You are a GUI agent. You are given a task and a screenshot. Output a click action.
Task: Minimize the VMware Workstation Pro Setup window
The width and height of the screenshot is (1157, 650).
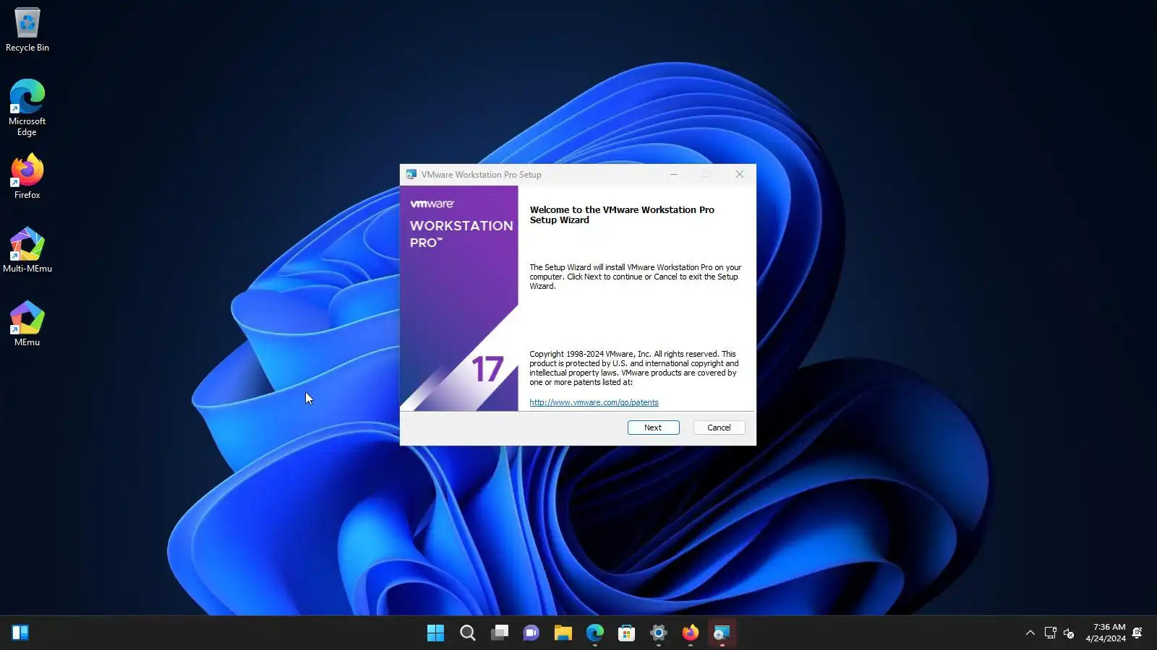674,174
